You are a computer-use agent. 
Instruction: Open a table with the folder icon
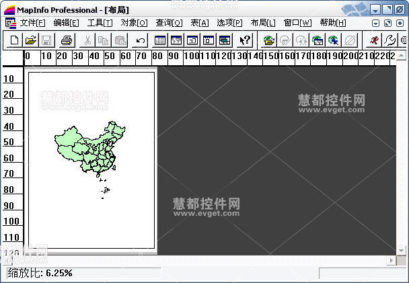[30, 40]
